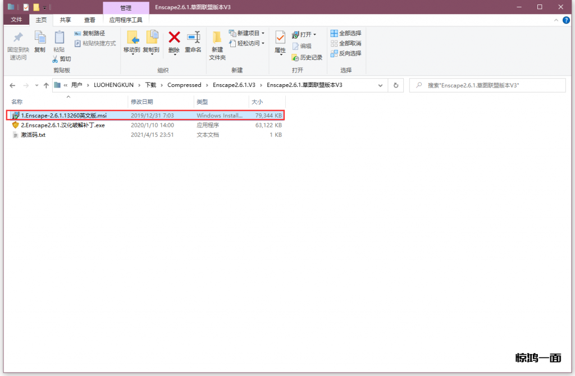The height and width of the screenshot is (376, 575).
Task: Click the Rename (重命名) icon
Action: tap(193, 38)
